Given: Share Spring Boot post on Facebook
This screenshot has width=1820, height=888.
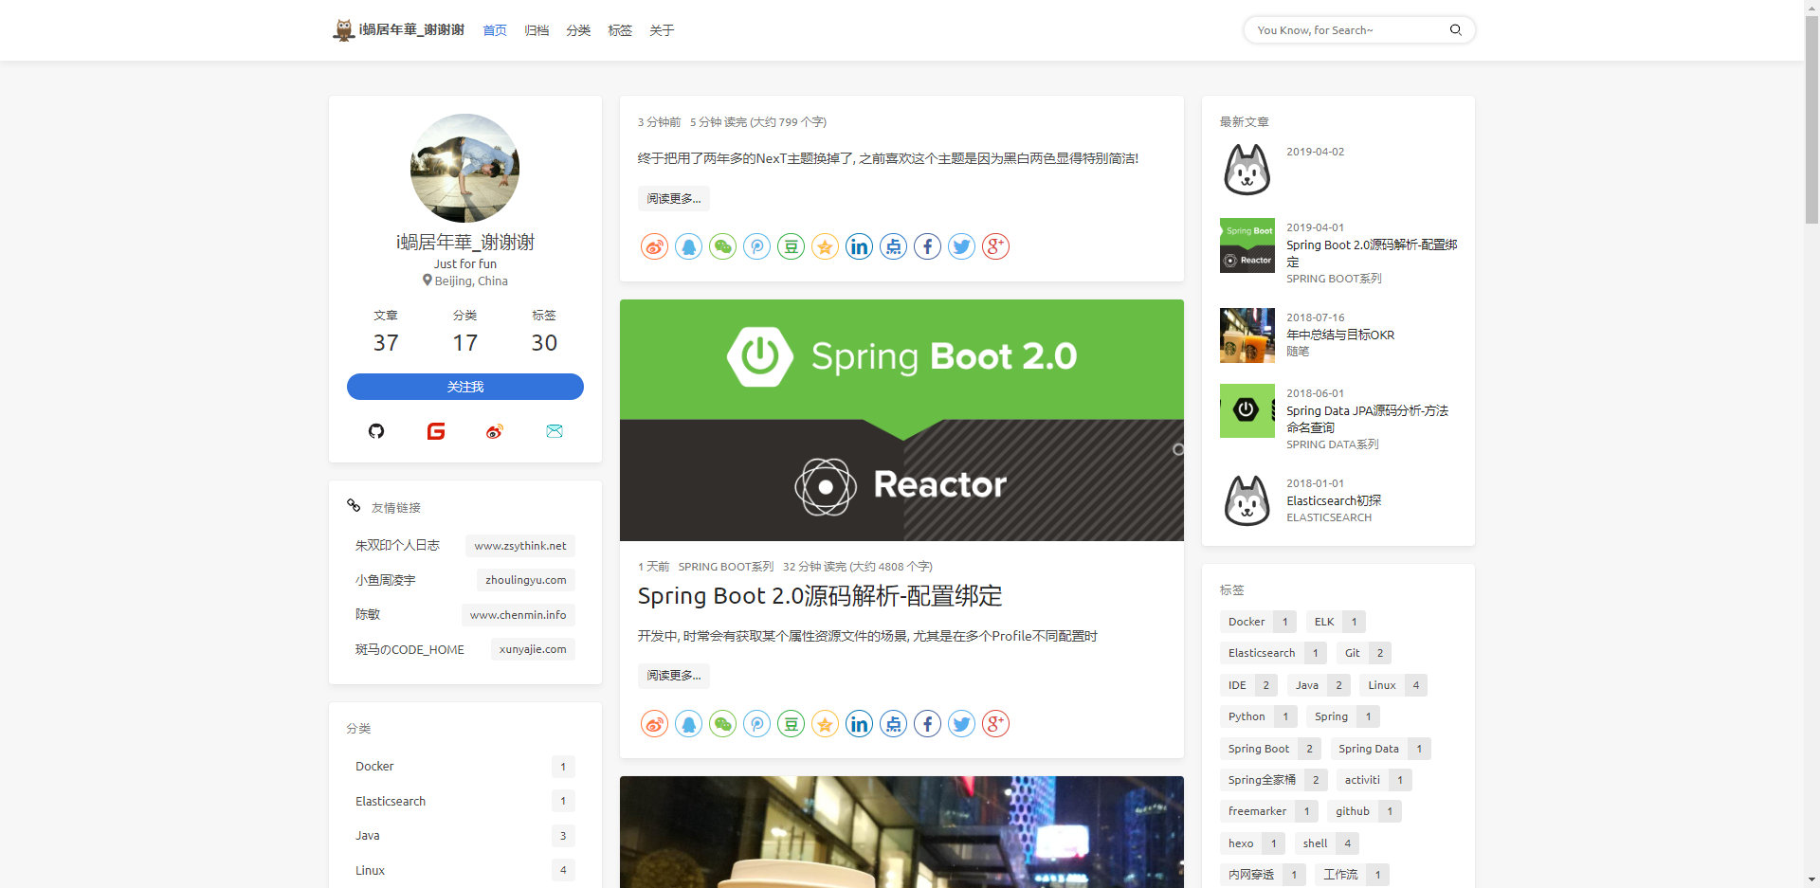Looking at the screenshot, I should point(927,724).
